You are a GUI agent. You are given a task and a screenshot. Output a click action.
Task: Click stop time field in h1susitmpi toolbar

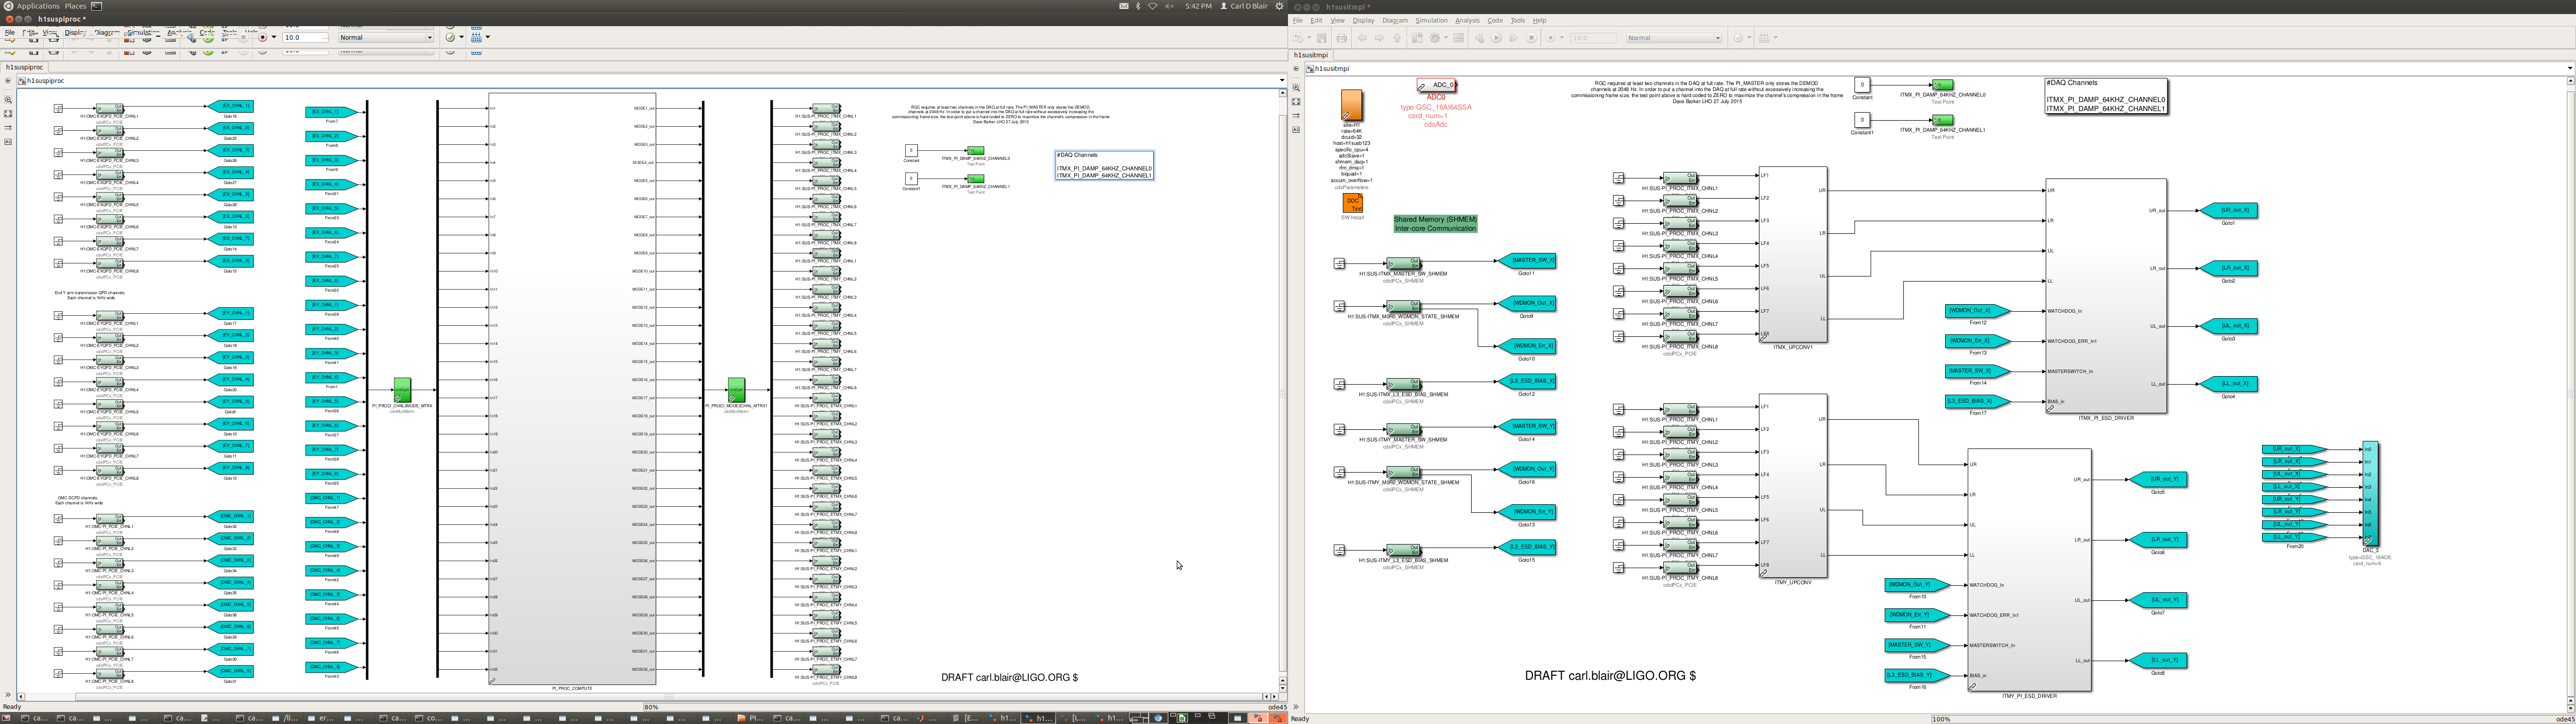click(x=1593, y=38)
